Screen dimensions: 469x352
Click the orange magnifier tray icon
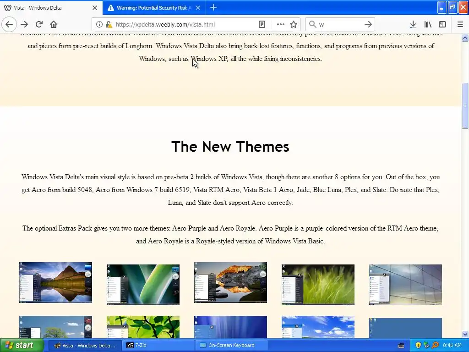coord(435,346)
